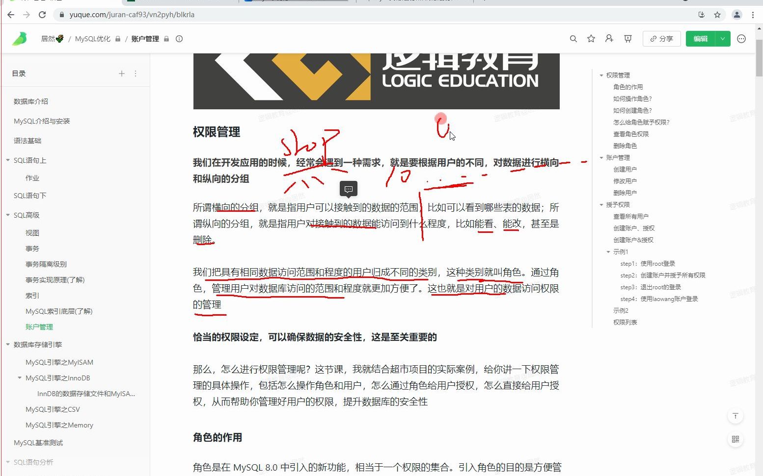Favorite the document with the header star icon
This screenshot has height=476, width=763.
tap(591, 39)
